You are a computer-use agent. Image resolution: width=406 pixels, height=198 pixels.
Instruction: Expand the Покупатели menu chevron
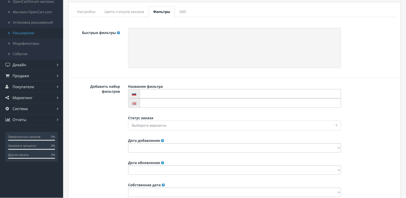(58, 87)
